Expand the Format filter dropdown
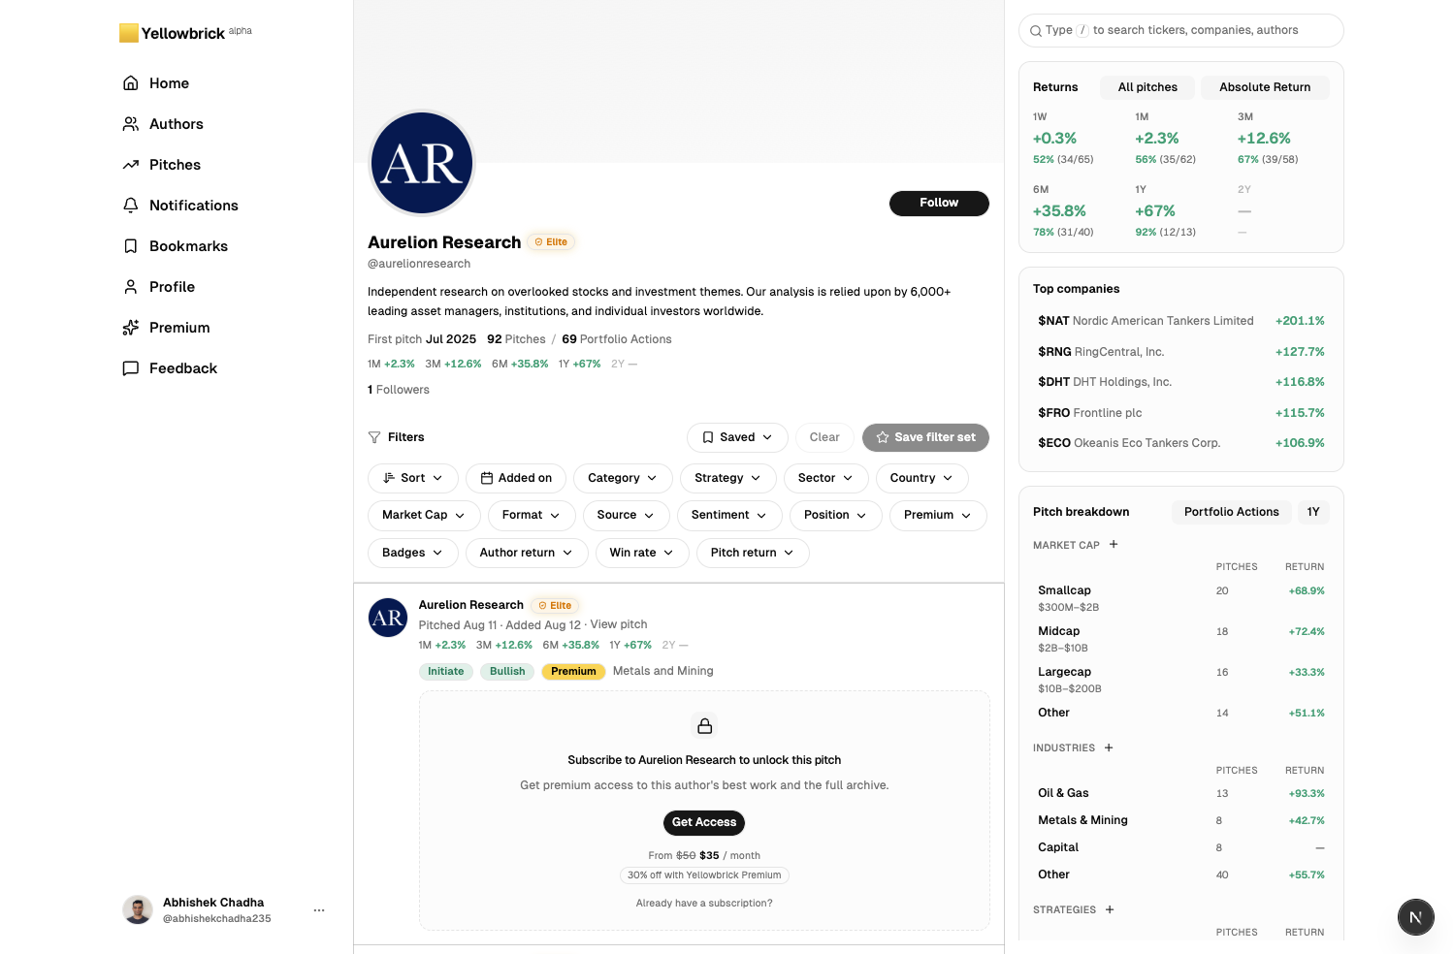1453x954 pixels. 532,515
